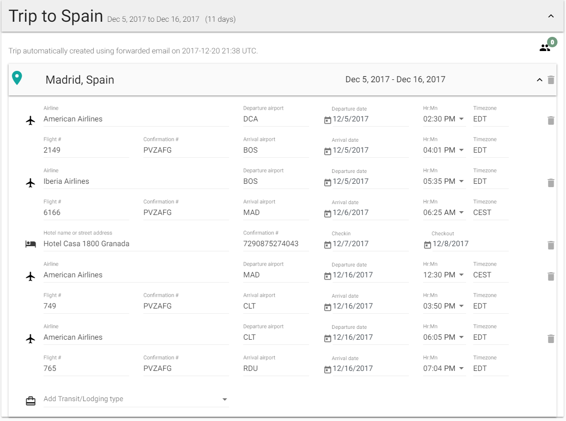Edit the first American Airlines airline field
Screen dimensions: 566x421
pos(136,119)
